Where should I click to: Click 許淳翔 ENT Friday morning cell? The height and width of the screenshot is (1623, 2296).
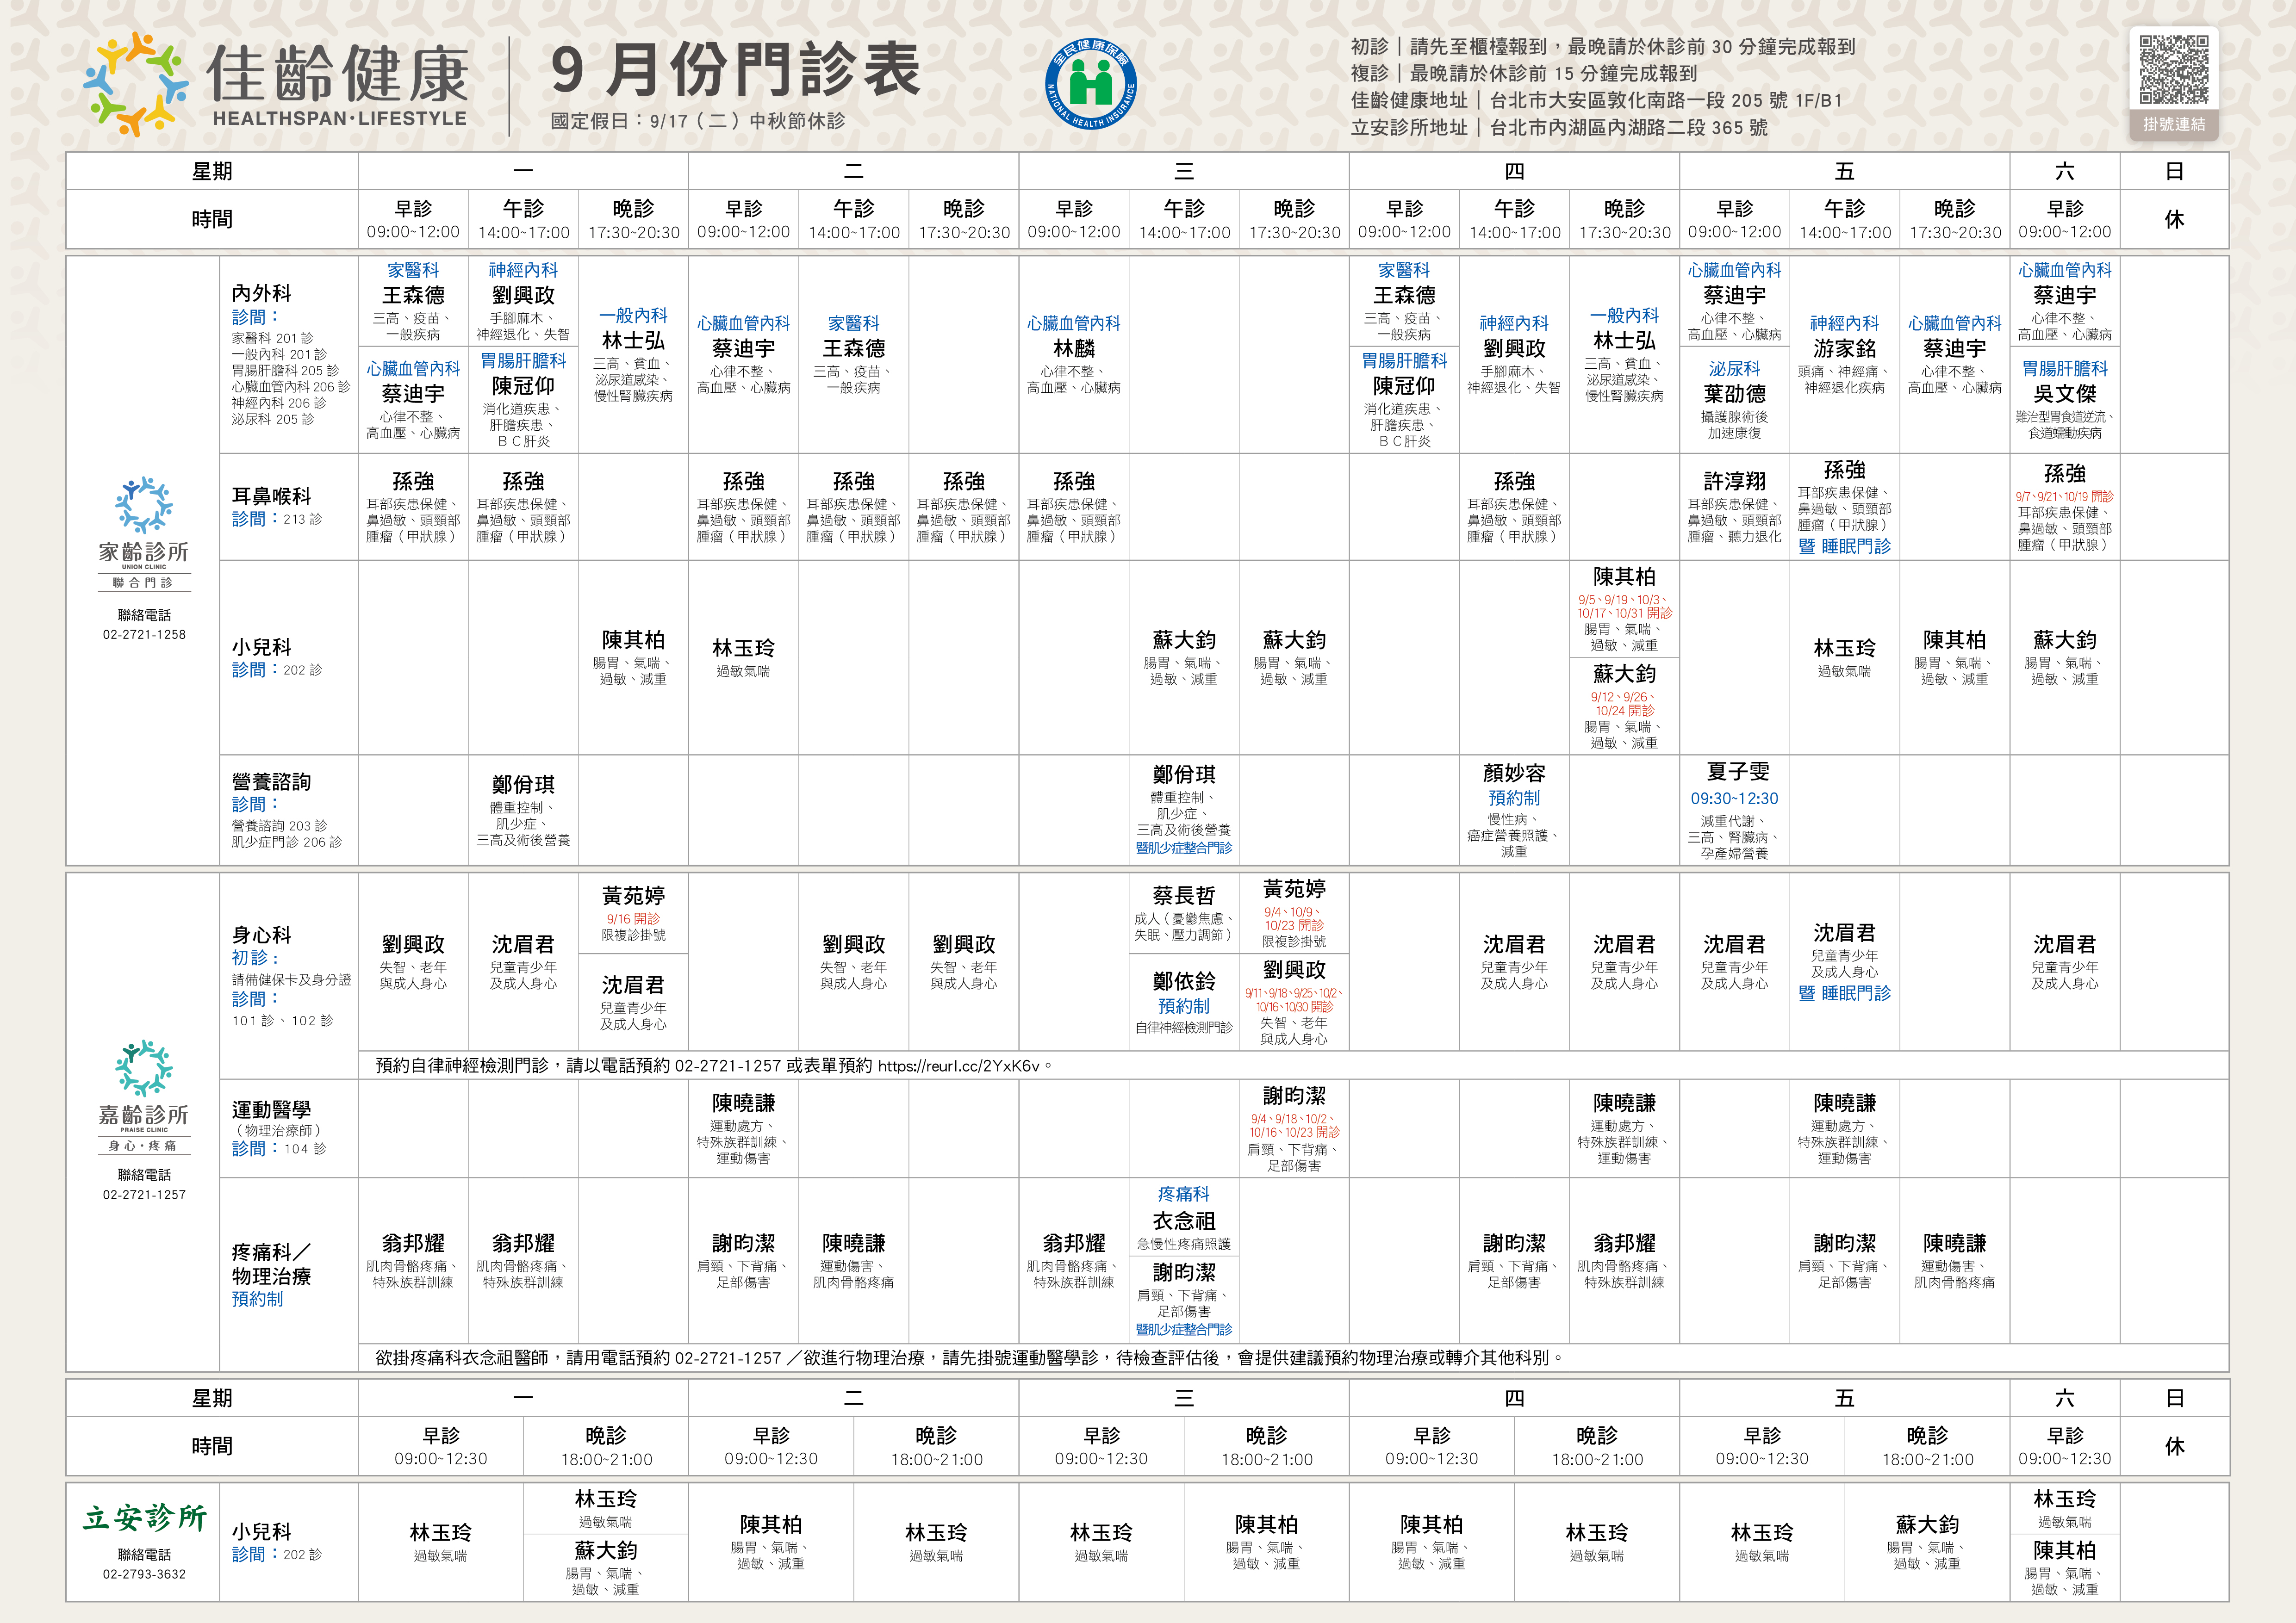[x=1734, y=482]
